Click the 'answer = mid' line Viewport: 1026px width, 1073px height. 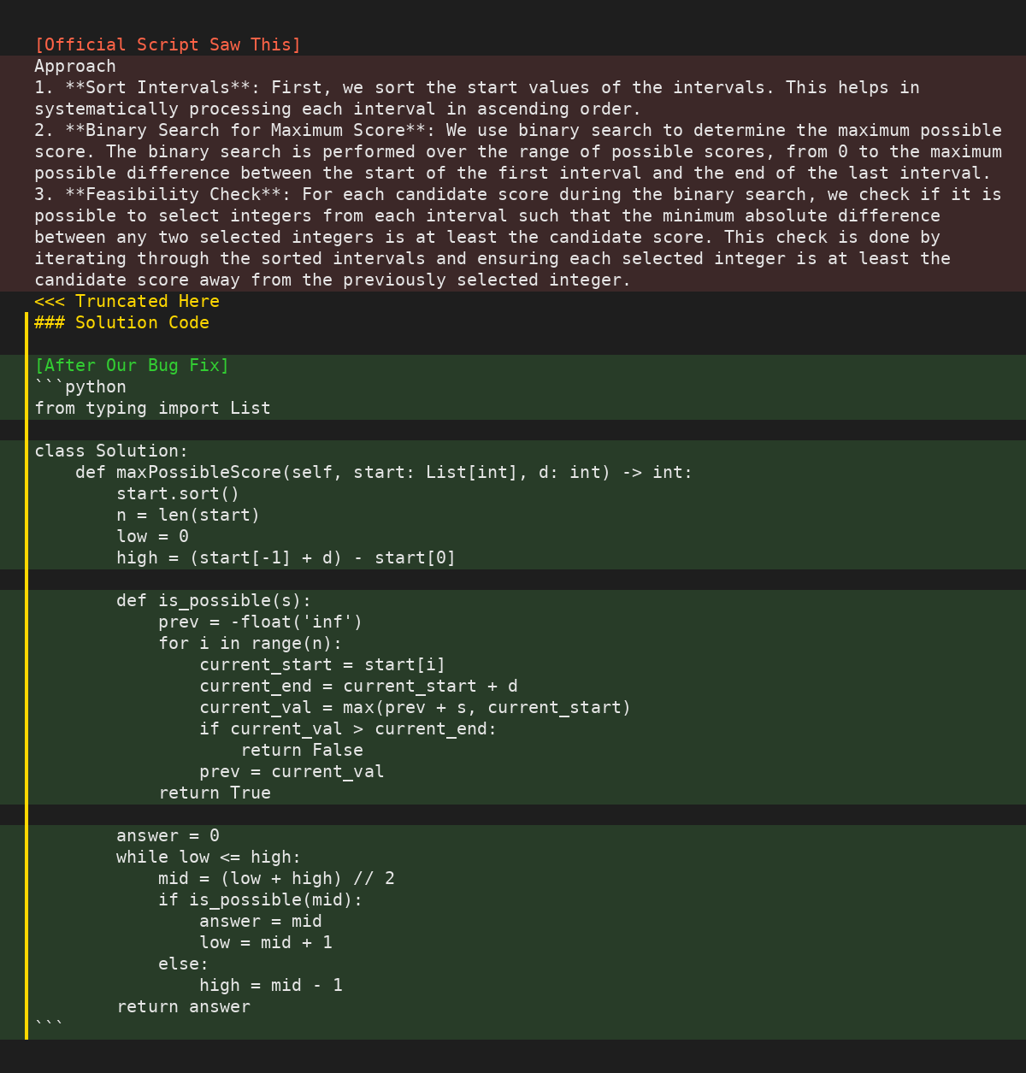[x=261, y=922]
